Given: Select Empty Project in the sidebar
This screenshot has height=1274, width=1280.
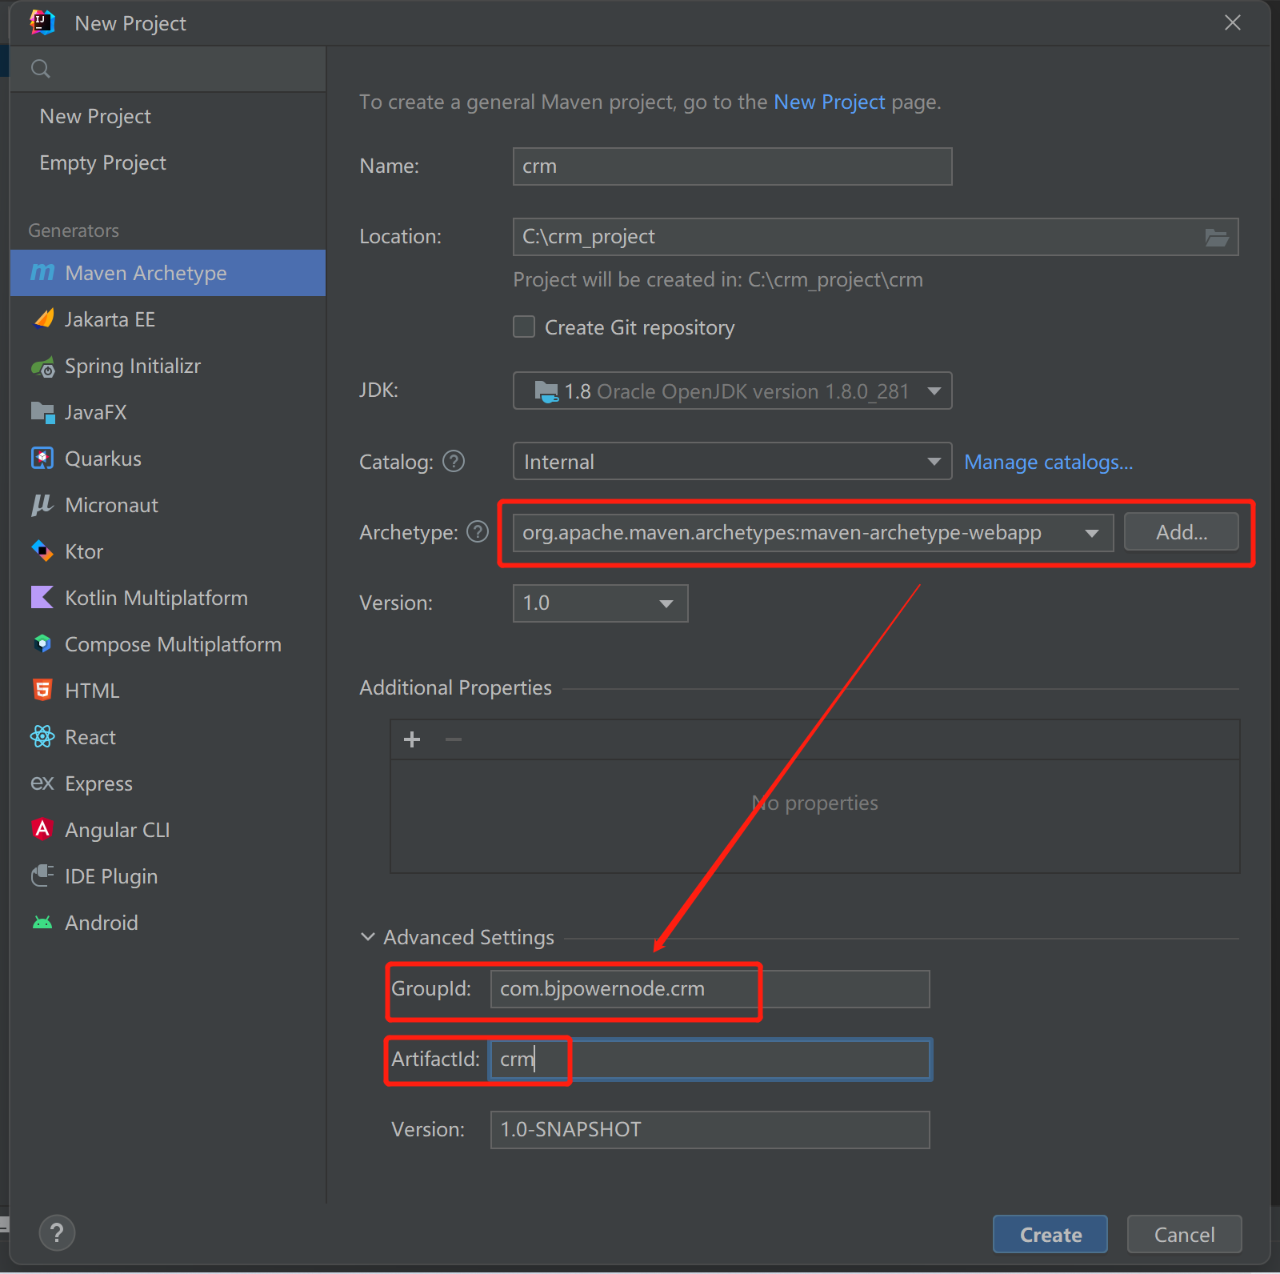Looking at the screenshot, I should pyautogui.click(x=168, y=162).
